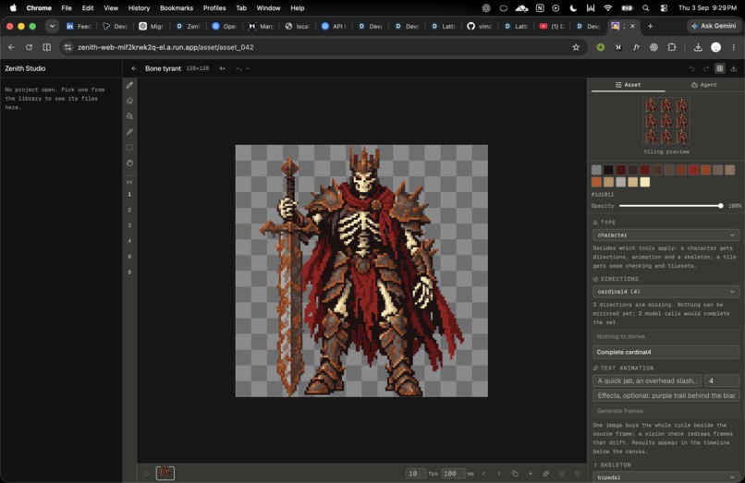This screenshot has width=745, height=483.
Task: Open the History menu
Action: click(x=139, y=8)
